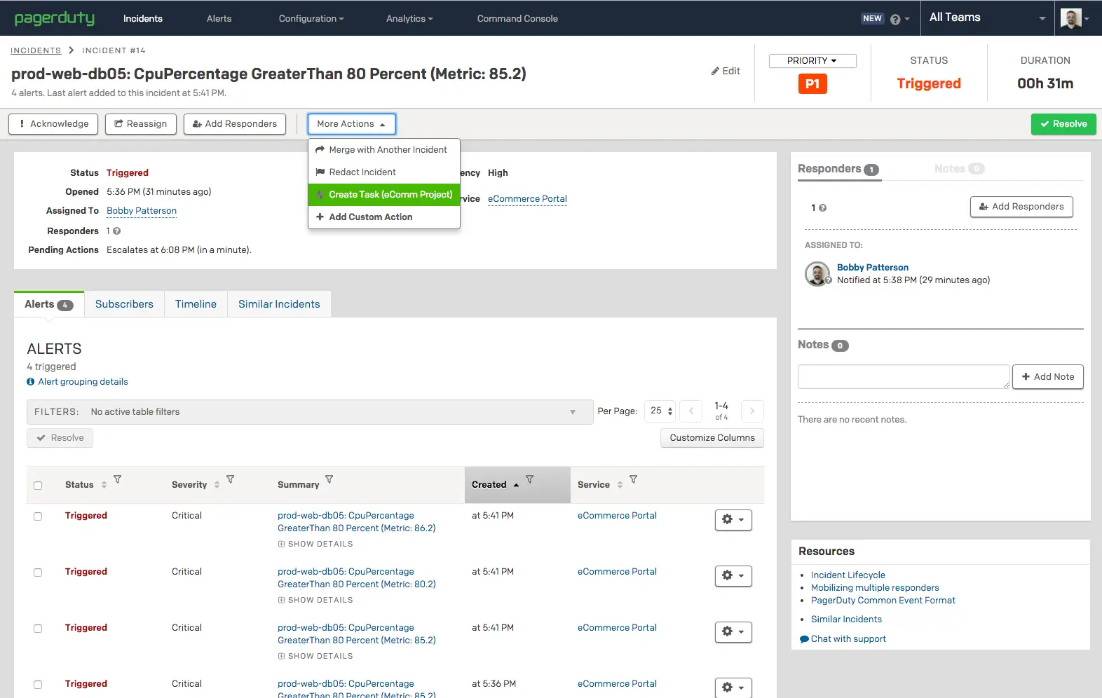The image size is (1102, 698).
Task: Choose Create Task (eComm Project) from menu
Action: 384,195
